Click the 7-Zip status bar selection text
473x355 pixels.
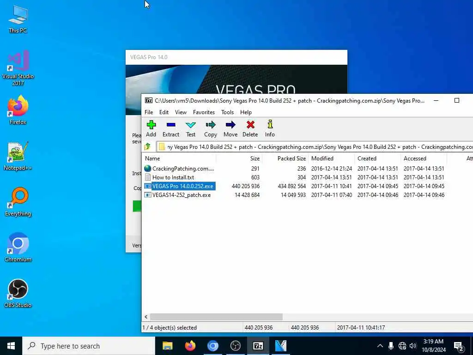coord(170,328)
